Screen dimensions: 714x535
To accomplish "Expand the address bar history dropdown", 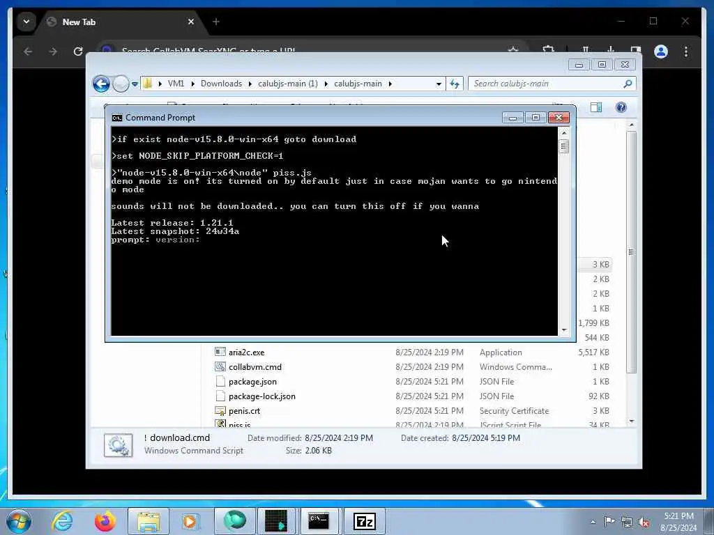I will tap(439, 84).
